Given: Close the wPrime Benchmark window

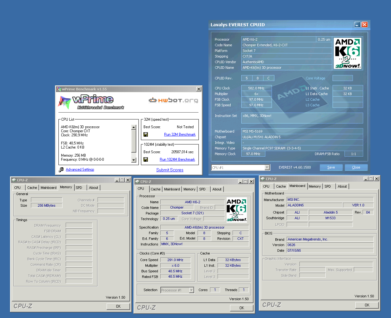Looking at the screenshot, I should (199, 89).
